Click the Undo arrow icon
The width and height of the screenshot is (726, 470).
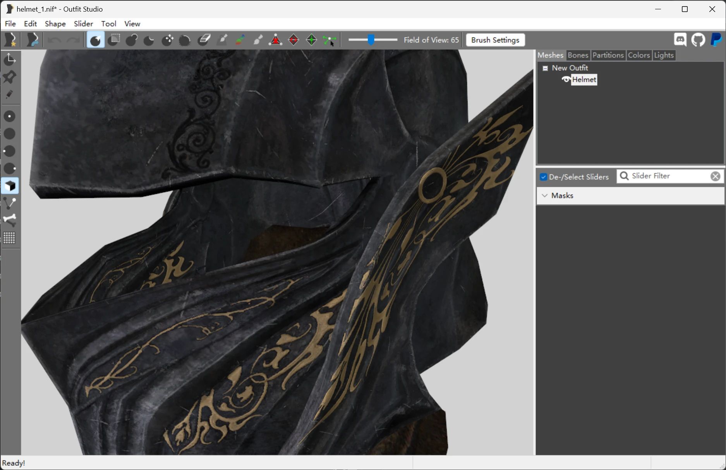tap(53, 40)
